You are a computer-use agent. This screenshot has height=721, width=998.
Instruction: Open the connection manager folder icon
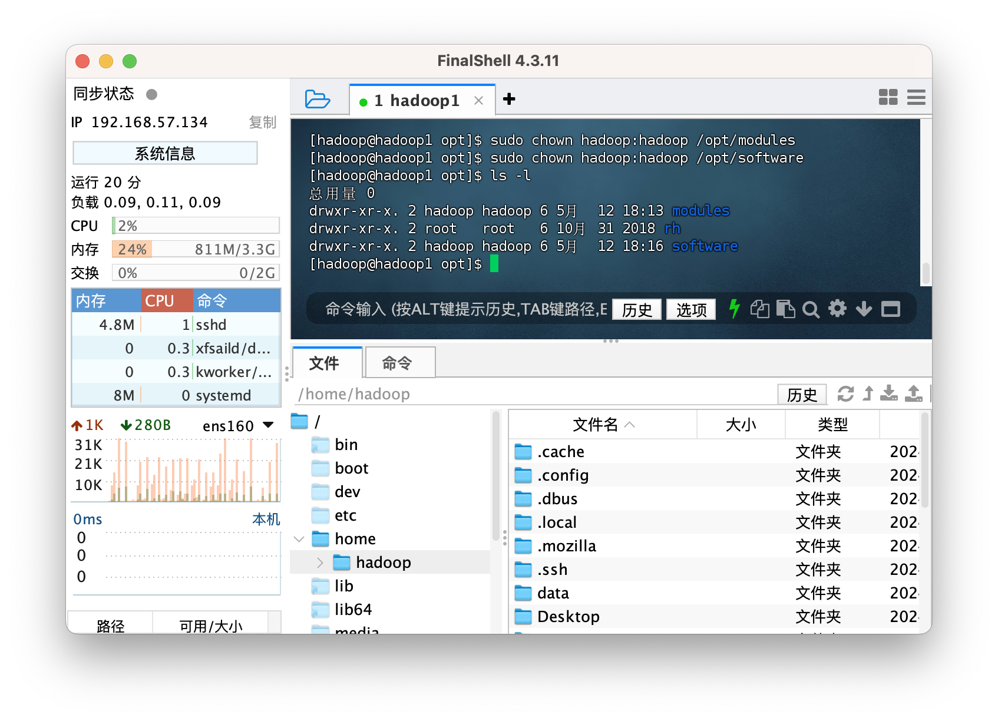[x=318, y=99]
